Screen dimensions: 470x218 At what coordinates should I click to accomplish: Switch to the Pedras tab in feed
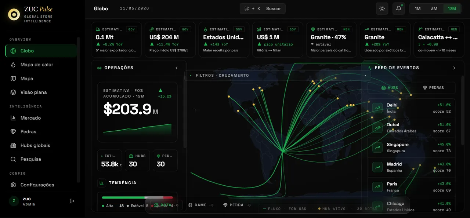coord(433,88)
